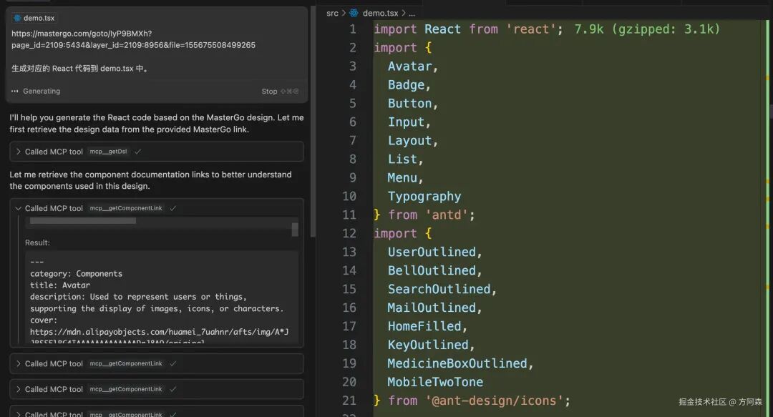Click the three-dot Generating indicator icon
Screen dimensions: 773x417
click(x=15, y=91)
